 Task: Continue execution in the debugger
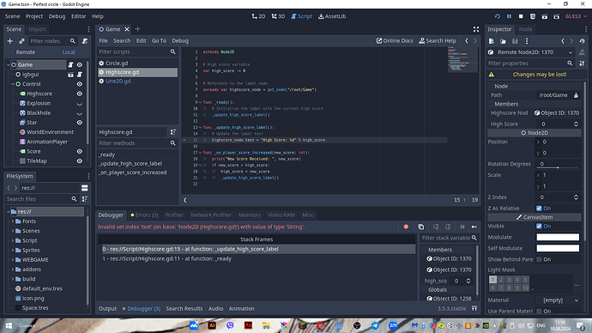[474, 227]
